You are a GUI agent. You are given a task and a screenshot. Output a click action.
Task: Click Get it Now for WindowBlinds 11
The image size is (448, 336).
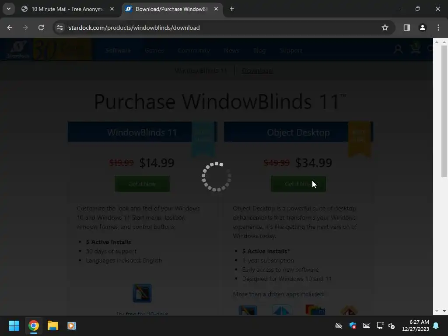142,184
